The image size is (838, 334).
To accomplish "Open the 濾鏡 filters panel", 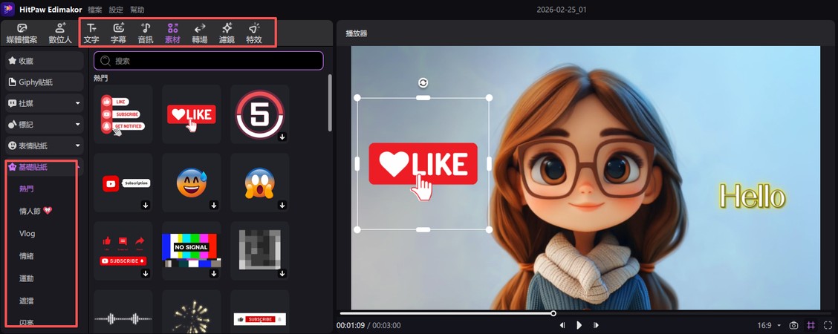I will pyautogui.click(x=227, y=33).
